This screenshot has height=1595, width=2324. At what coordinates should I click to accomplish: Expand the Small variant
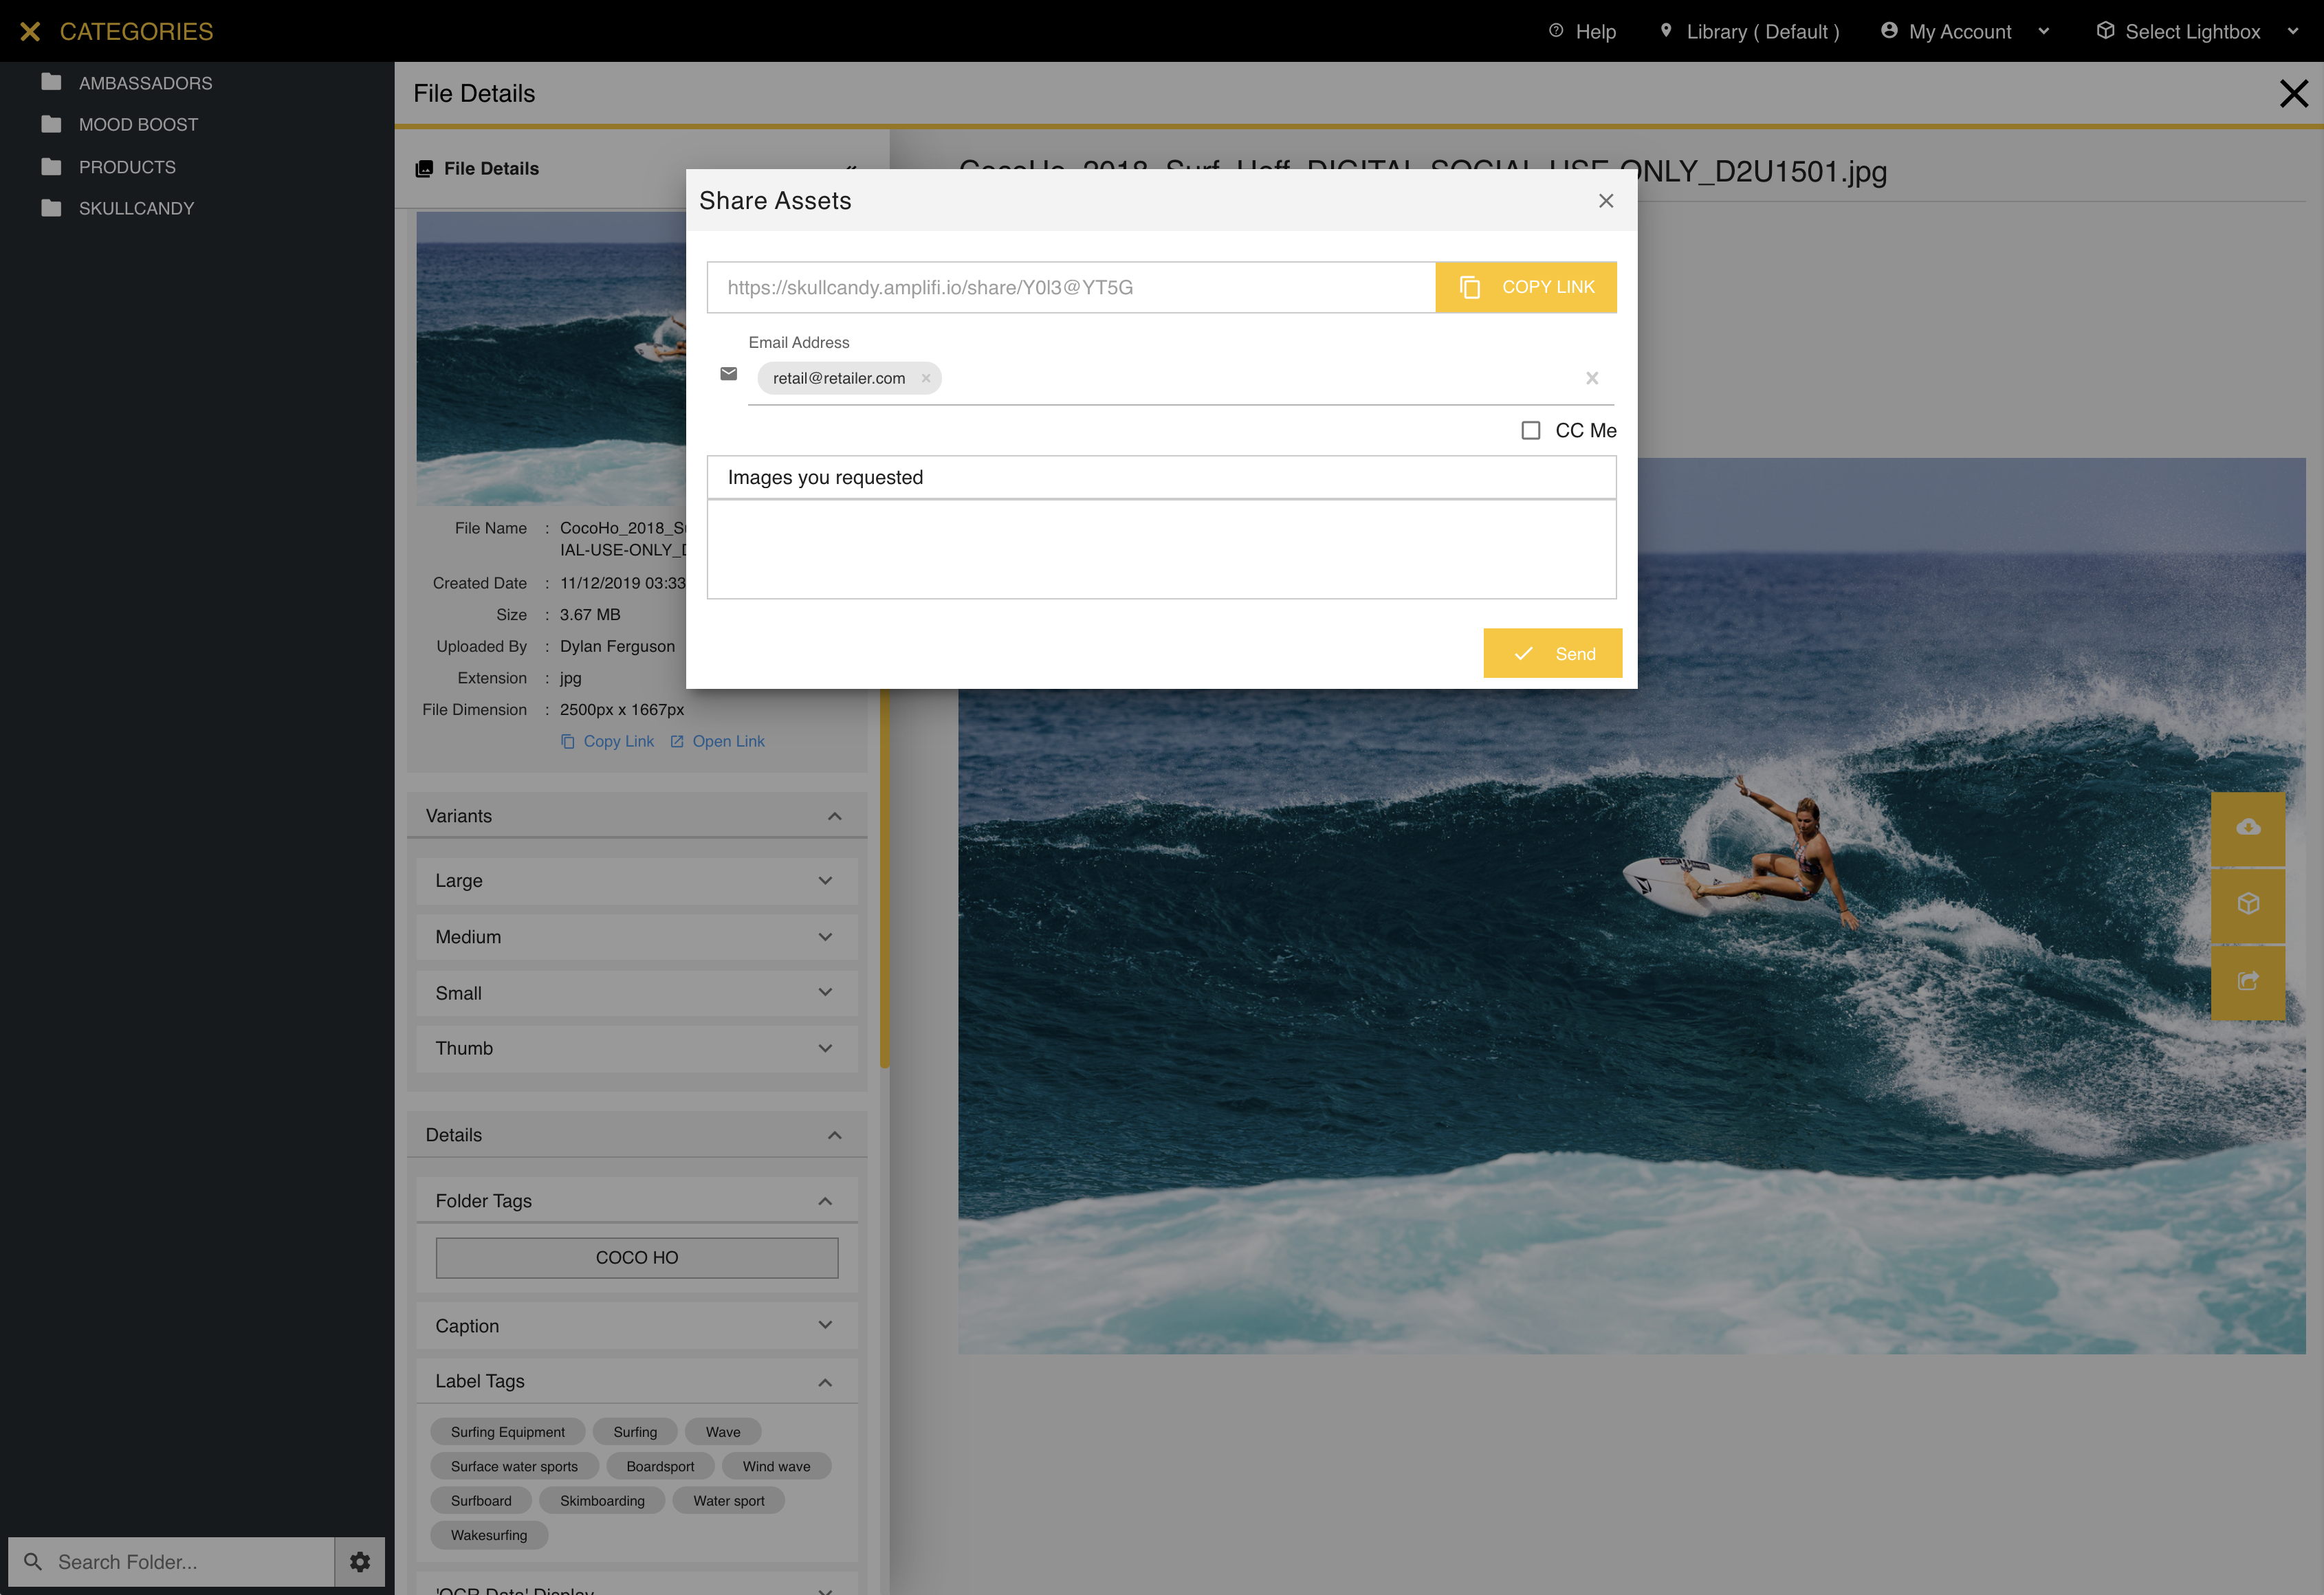point(826,993)
